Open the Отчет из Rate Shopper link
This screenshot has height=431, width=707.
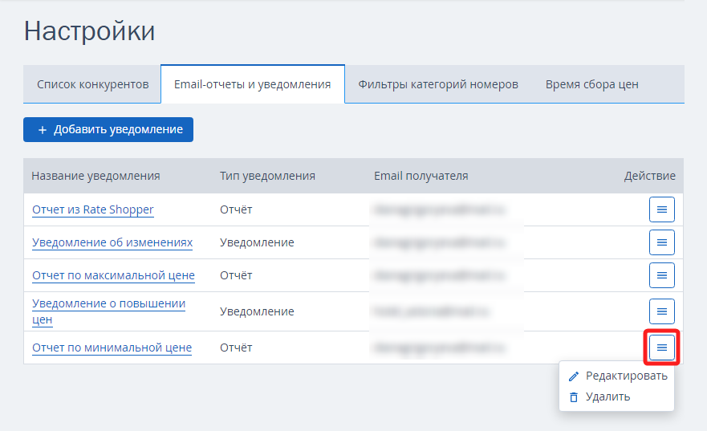[93, 209]
